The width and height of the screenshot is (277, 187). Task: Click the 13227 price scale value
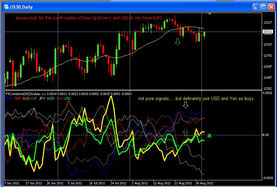coord(268,22)
